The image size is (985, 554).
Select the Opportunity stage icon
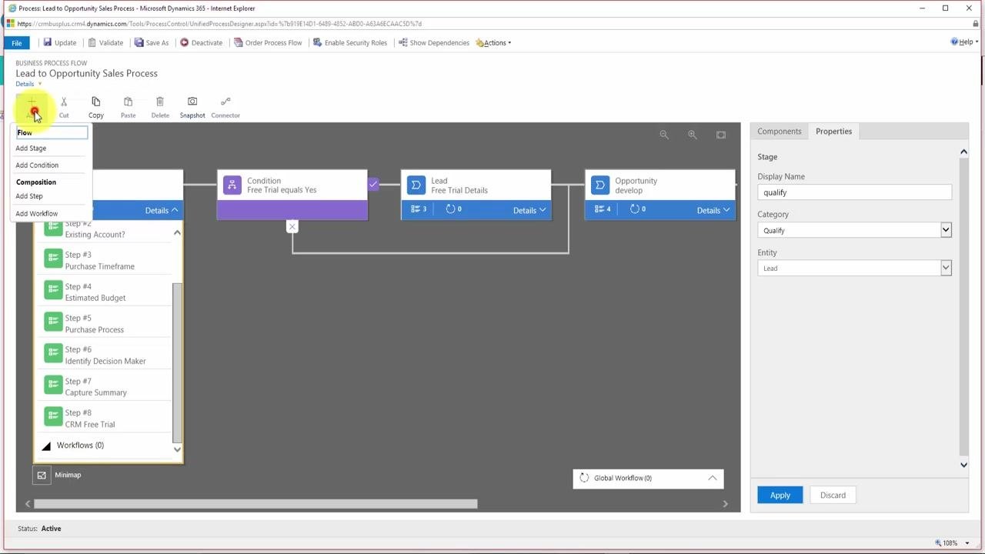click(x=599, y=185)
